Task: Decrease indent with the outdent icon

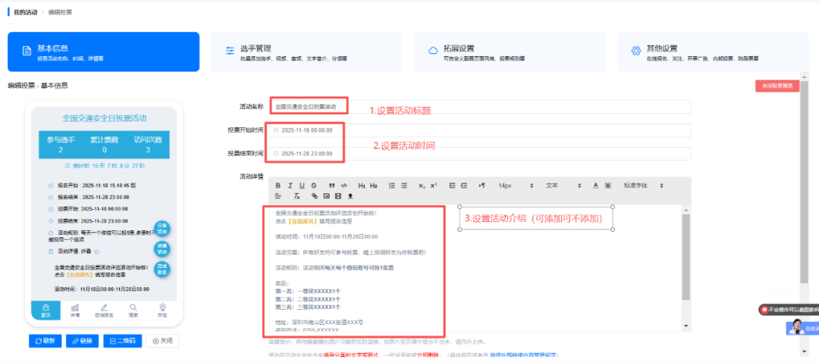Action: 452,186
